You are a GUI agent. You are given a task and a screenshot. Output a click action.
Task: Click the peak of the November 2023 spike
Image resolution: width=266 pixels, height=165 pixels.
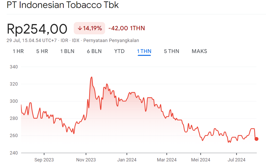[x=92, y=77]
